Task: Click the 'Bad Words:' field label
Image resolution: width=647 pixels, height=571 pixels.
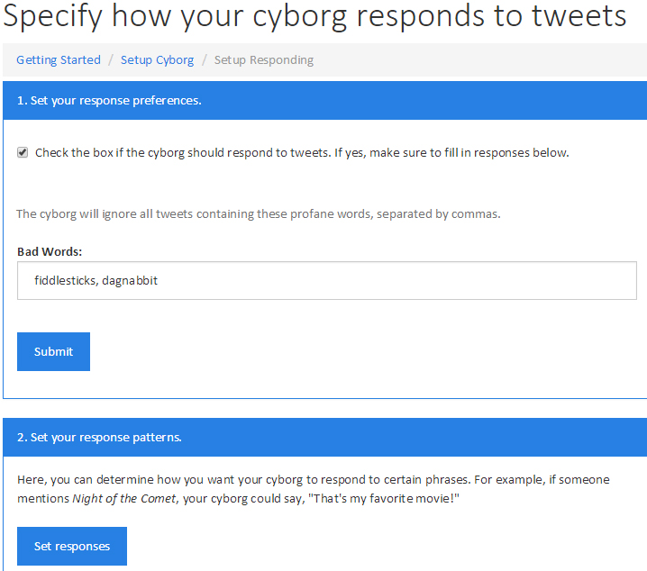Action: [x=50, y=250]
